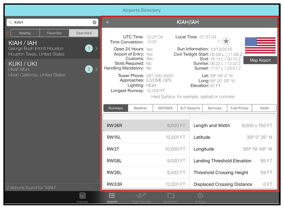Open the NOTAMS tab
Image resolution: width=284 pixels, height=210 pixels.
pyautogui.click(x=165, y=108)
